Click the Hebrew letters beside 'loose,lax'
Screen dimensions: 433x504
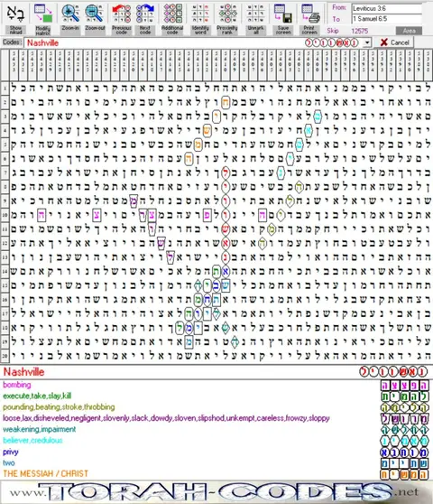405,419
